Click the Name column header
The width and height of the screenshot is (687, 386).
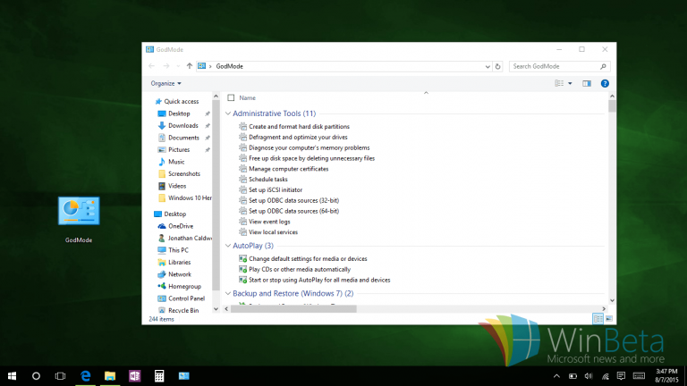point(247,98)
